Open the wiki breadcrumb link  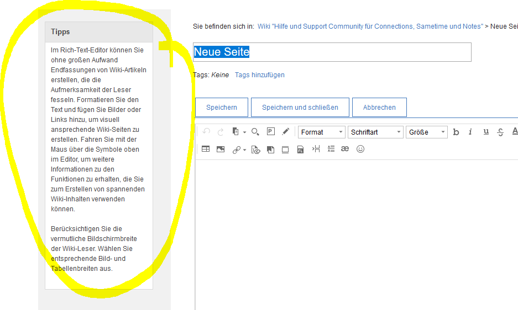tap(370, 26)
